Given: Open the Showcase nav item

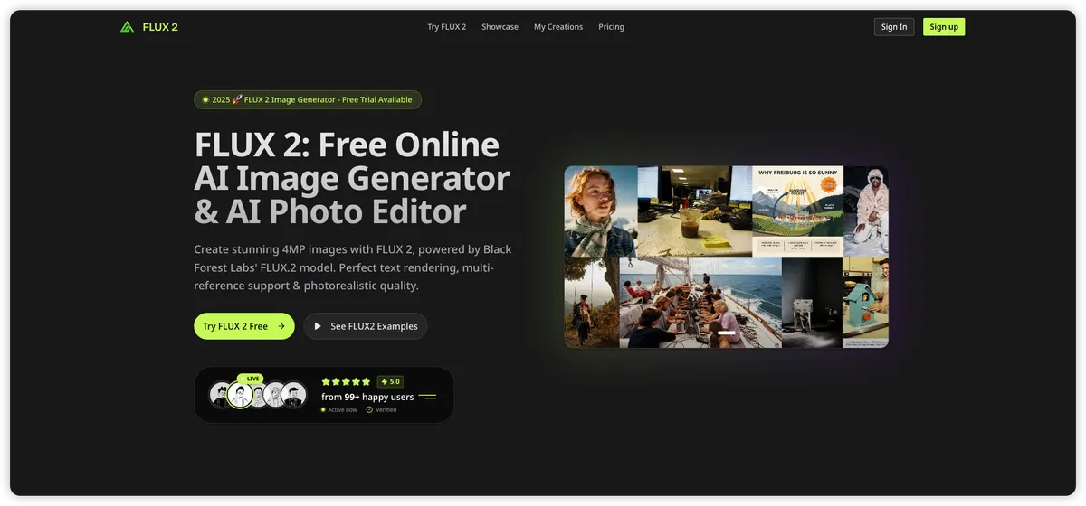Looking at the screenshot, I should pyautogui.click(x=500, y=27).
